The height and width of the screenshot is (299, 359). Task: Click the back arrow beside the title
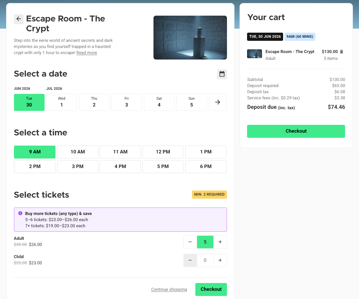tap(19, 19)
